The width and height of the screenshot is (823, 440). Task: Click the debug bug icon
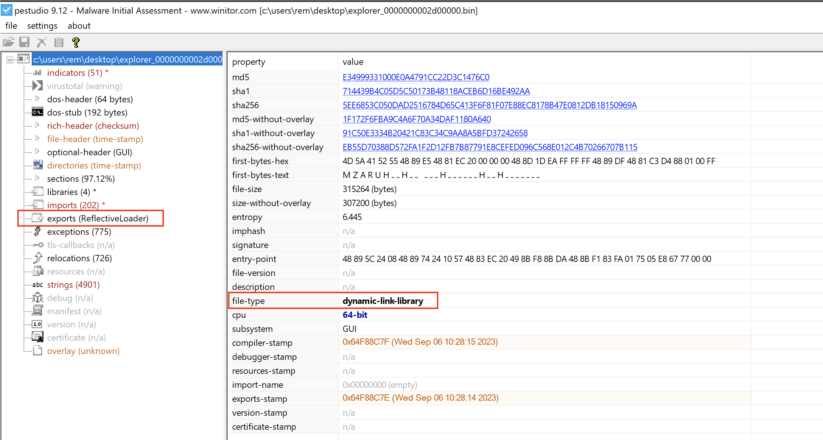pyautogui.click(x=38, y=298)
